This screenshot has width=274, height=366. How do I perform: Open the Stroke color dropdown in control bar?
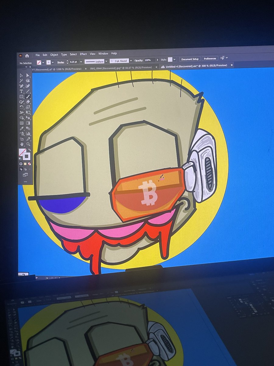53,62
